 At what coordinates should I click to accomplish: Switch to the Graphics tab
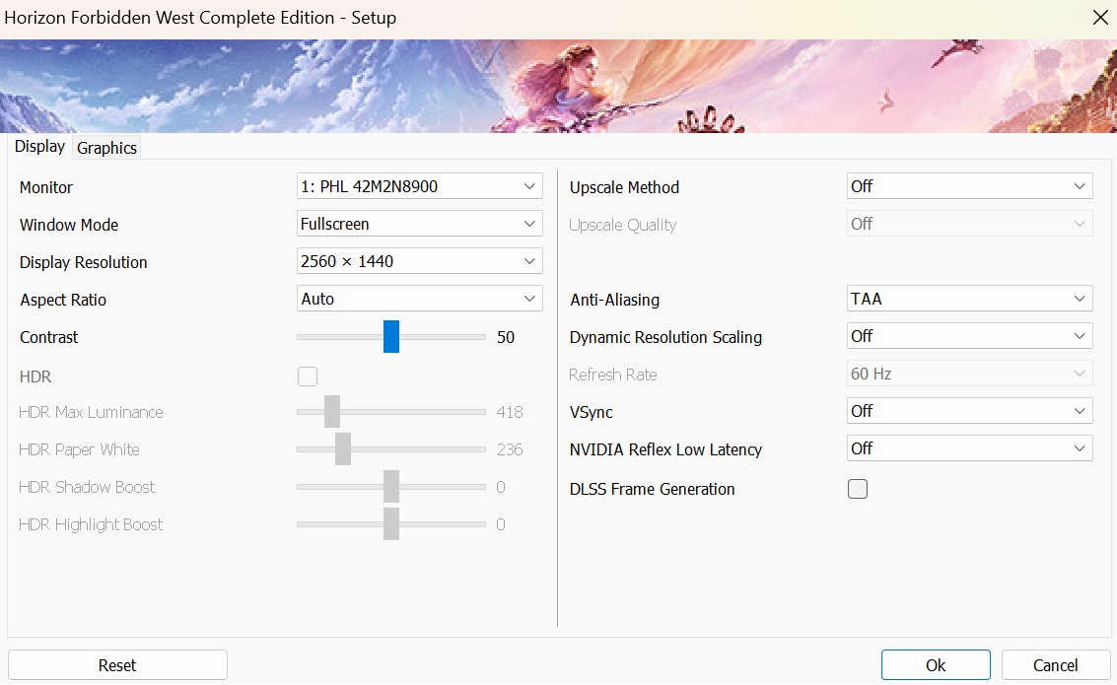coord(106,148)
